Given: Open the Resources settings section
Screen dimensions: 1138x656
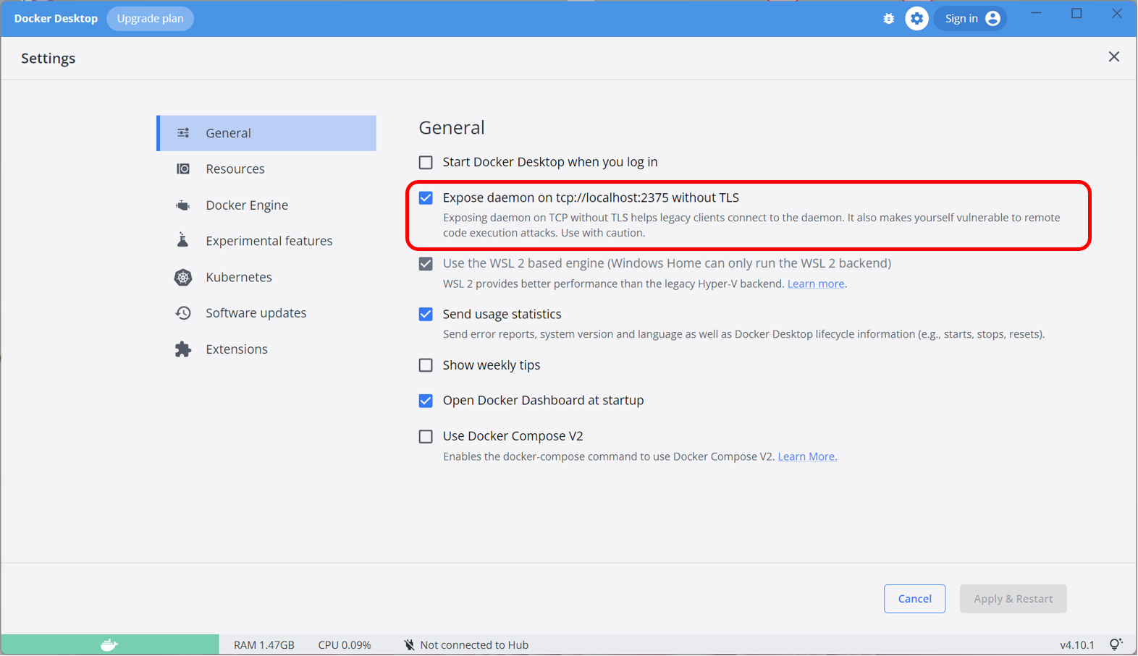Looking at the screenshot, I should click(x=235, y=169).
